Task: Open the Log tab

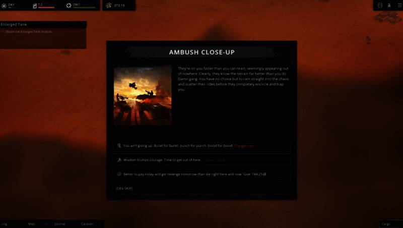Action: point(5,224)
